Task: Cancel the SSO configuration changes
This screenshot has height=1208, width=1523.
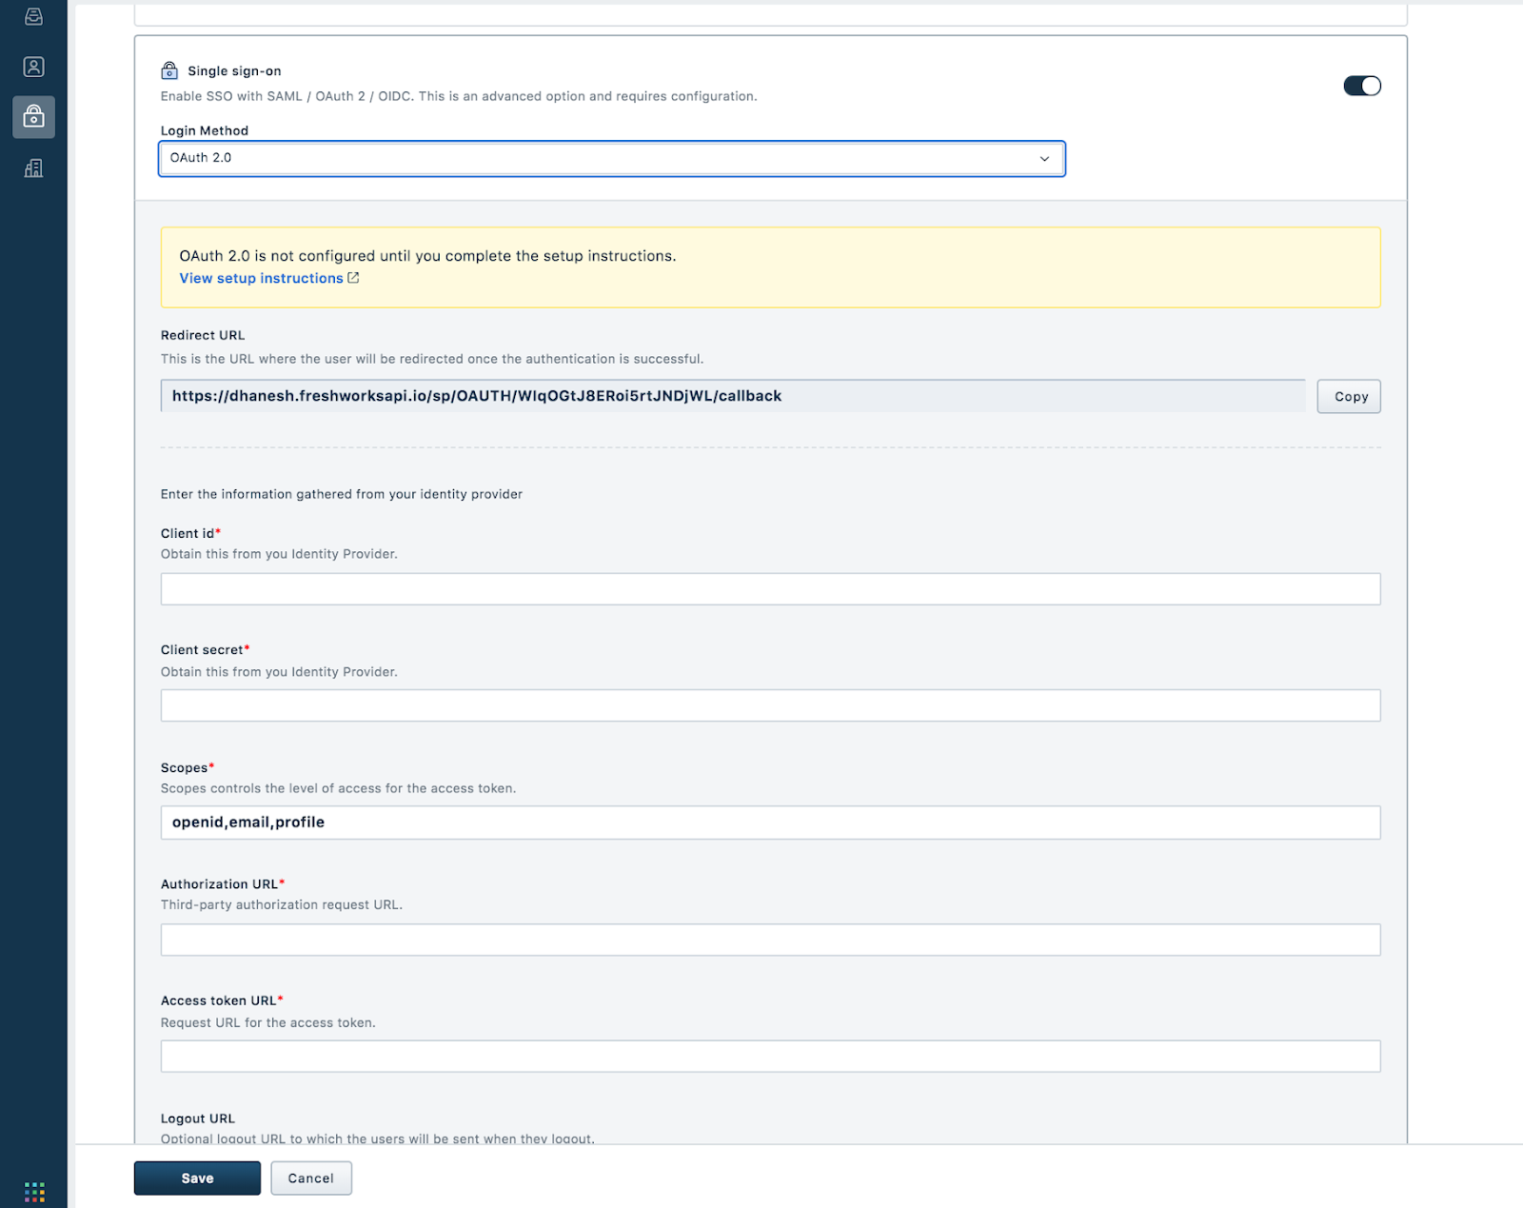Action: point(310,1178)
